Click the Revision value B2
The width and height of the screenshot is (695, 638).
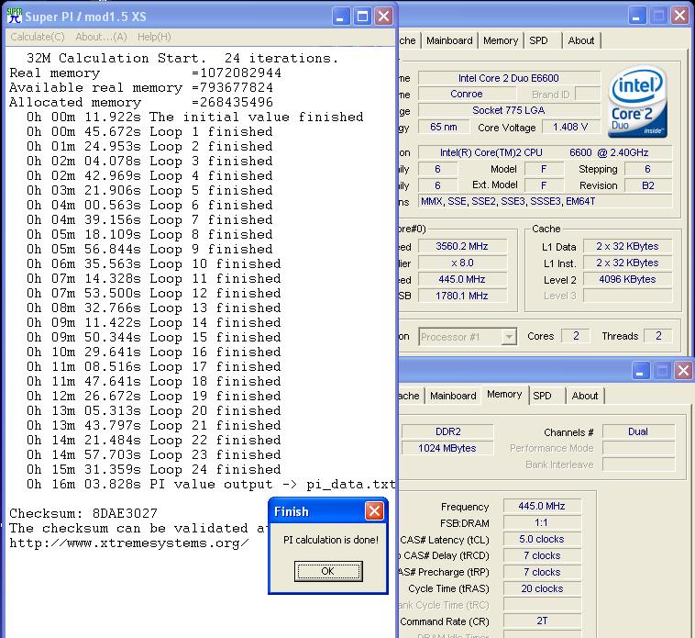click(648, 185)
